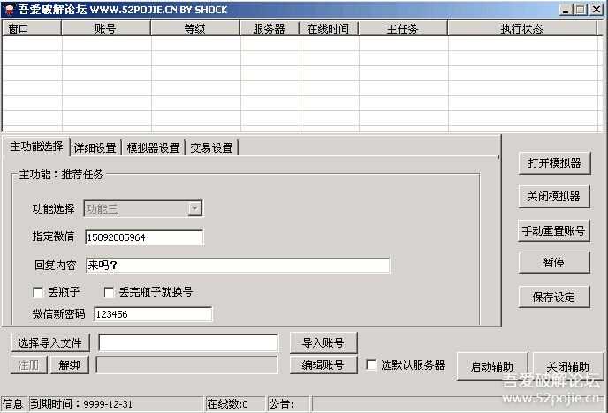608x413 pixels.
Task: Toggle the 丢瓶子 checkbox
Action: tap(38, 292)
